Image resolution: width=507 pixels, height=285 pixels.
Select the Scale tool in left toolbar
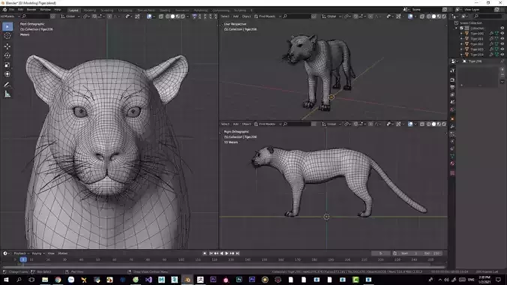click(7, 65)
